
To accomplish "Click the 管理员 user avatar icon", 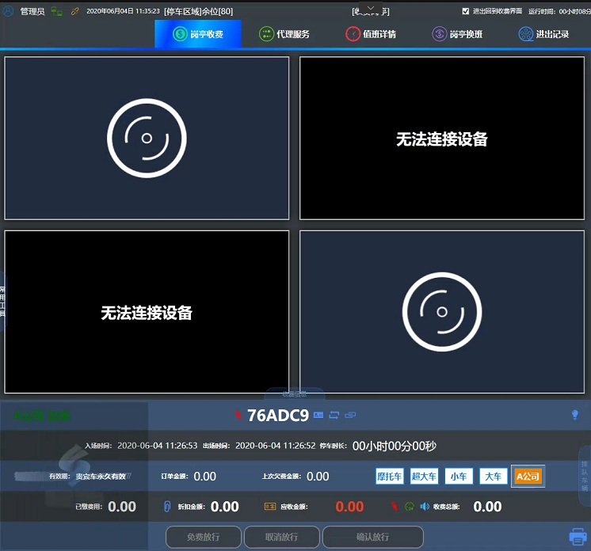I will pos(8,11).
